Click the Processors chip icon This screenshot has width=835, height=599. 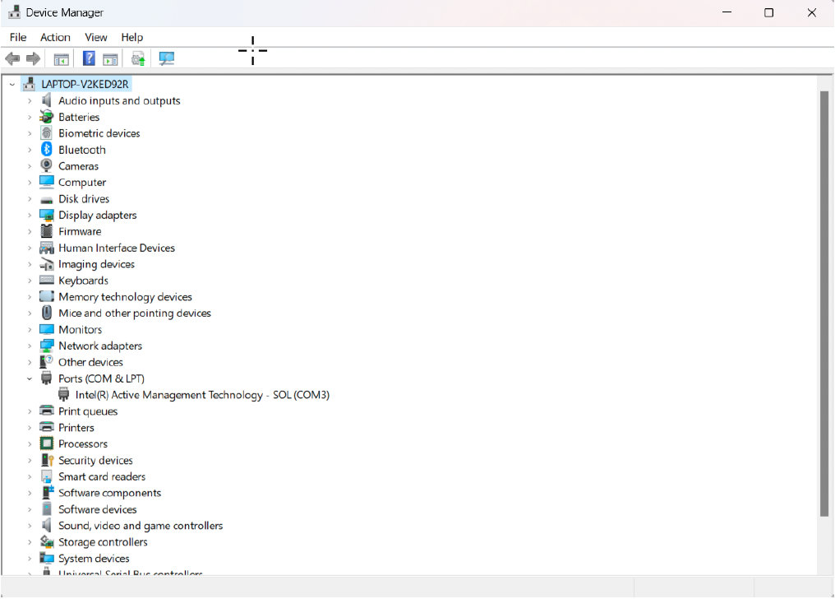pos(47,443)
